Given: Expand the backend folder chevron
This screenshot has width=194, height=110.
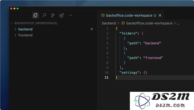Looking at the screenshot, I should point(15,29).
